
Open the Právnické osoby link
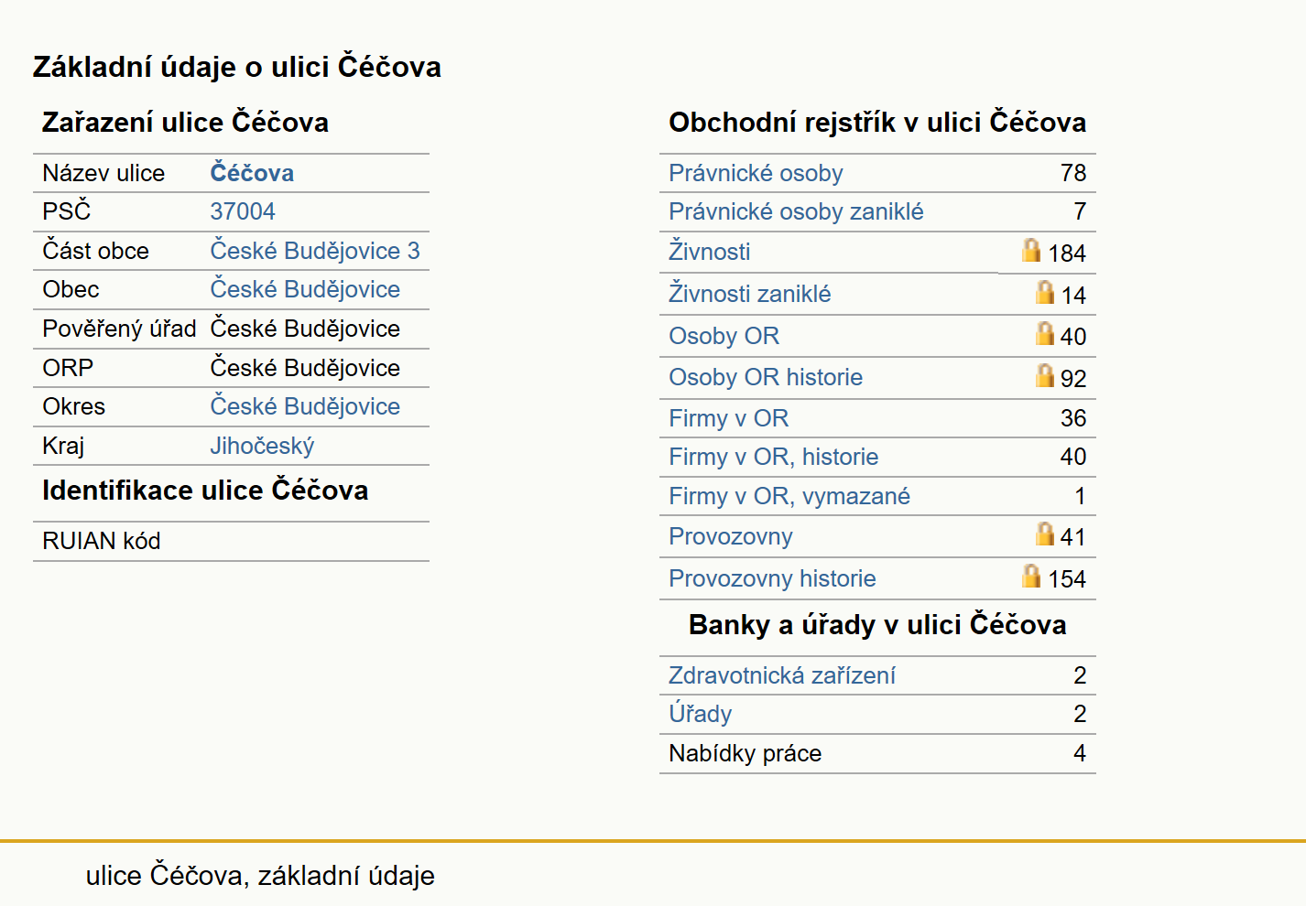(756, 173)
